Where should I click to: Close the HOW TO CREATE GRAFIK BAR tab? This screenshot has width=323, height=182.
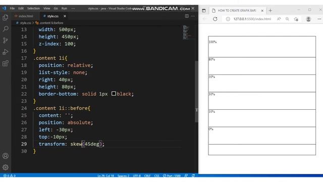tap(262, 11)
